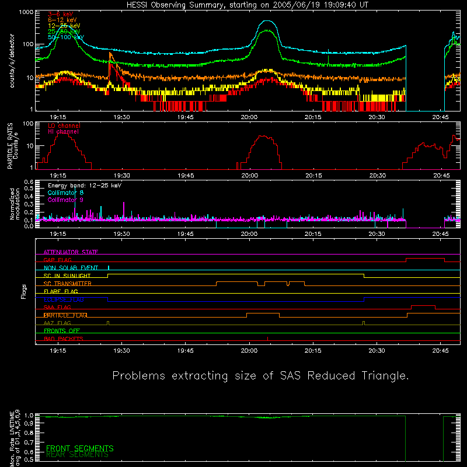Click the cyan 50-100 keV peak near 20:04
The width and height of the screenshot is (467, 467).
(x=267, y=21)
